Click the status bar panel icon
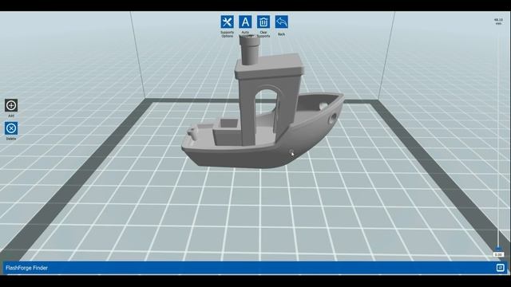Image resolution: width=511 pixels, height=287 pixels. pyautogui.click(x=501, y=268)
